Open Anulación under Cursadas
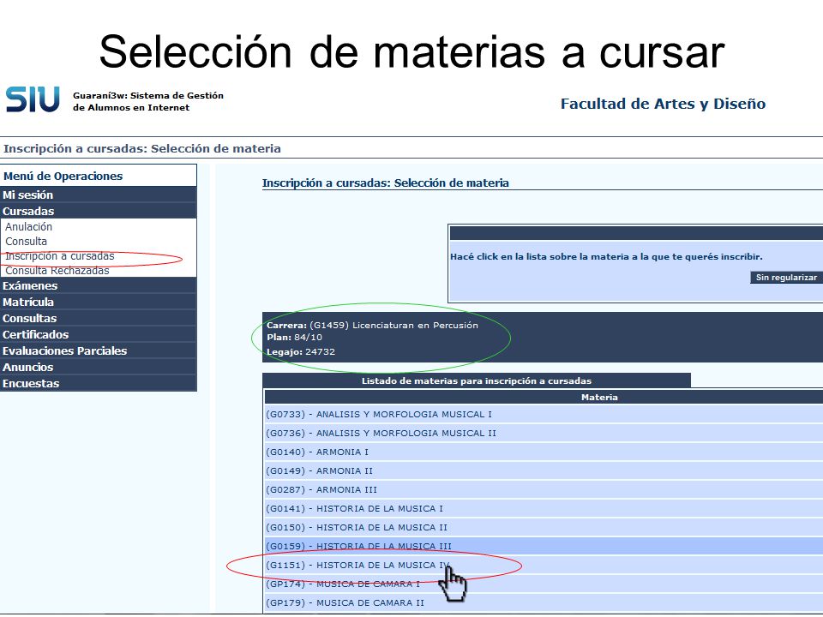This screenshot has width=823, height=617. [x=29, y=226]
